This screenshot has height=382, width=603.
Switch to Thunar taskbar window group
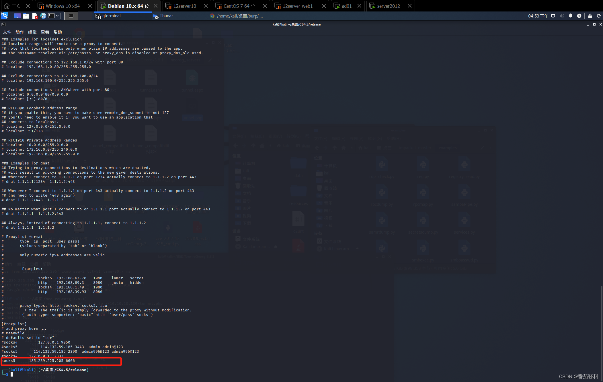(180, 16)
